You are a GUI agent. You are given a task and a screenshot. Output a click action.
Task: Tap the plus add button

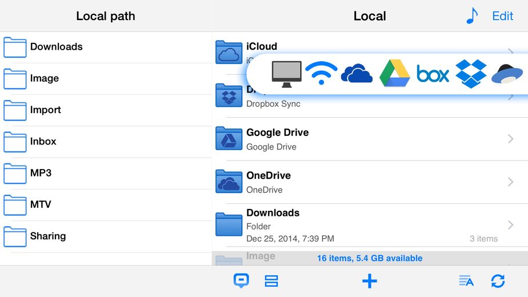point(369,281)
